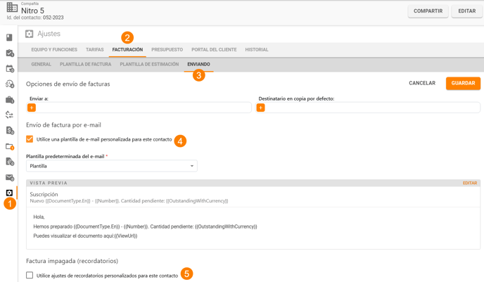Add recipient with orange plus under Enviar a
Screen dimensions: 484x282
[x=32, y=108]
